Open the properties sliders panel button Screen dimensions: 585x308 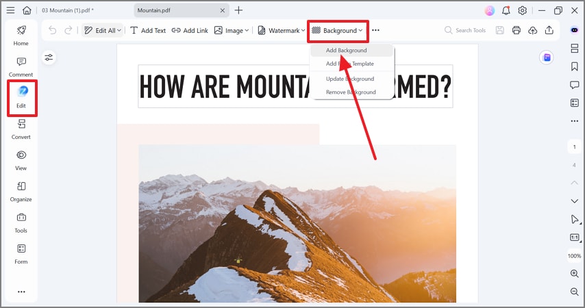49,57
